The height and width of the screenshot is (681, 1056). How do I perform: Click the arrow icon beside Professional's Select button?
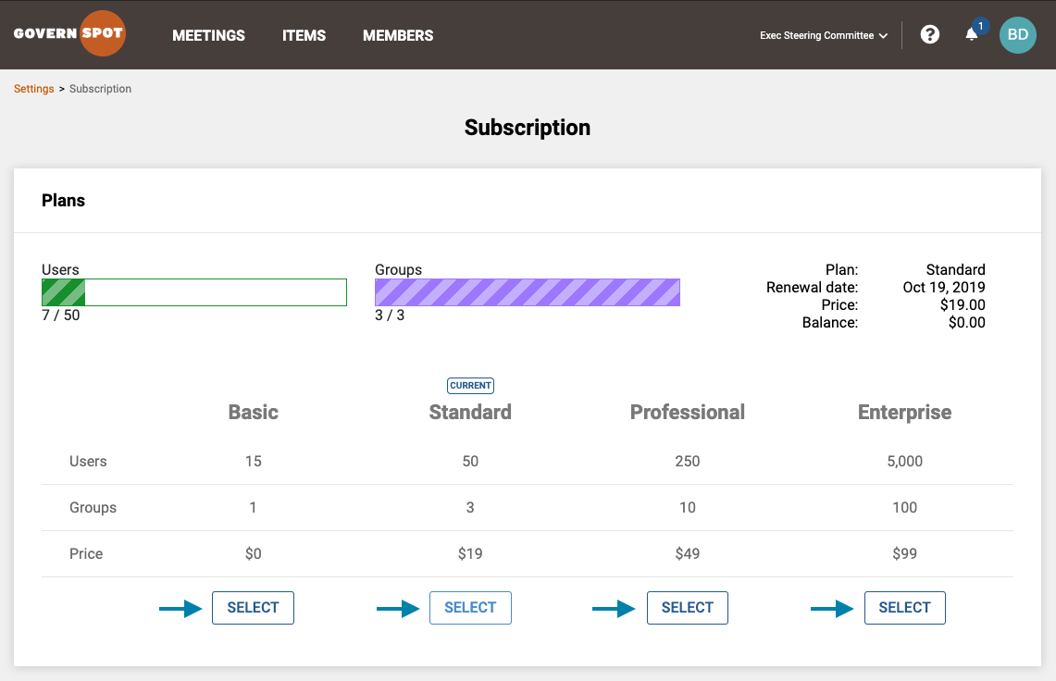pos(615,608)
